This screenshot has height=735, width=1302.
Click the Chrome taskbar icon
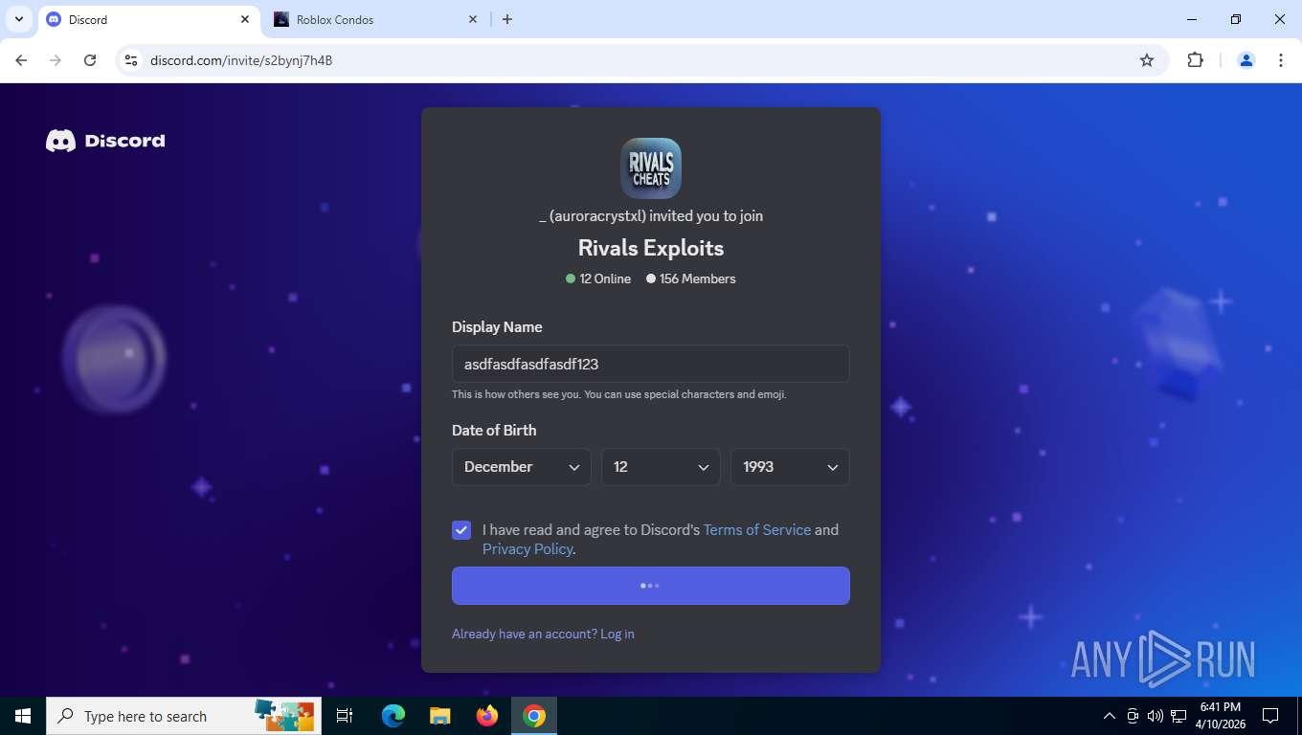[x=534, y=716]
